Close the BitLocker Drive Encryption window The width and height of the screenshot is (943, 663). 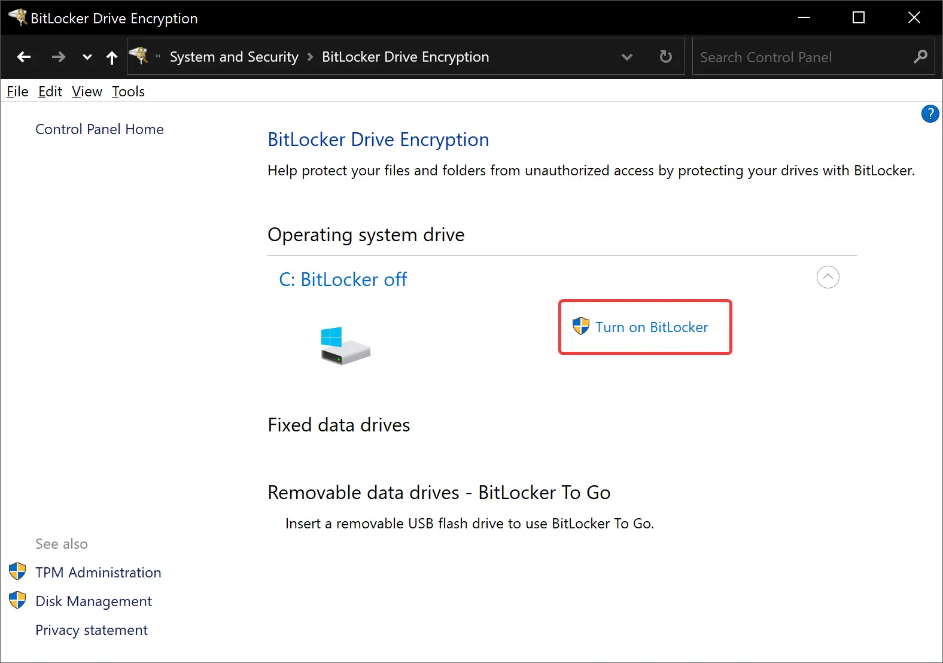[914, 17]
